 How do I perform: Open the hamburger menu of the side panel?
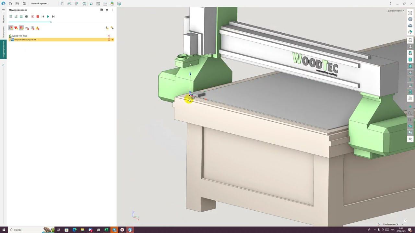4,10
